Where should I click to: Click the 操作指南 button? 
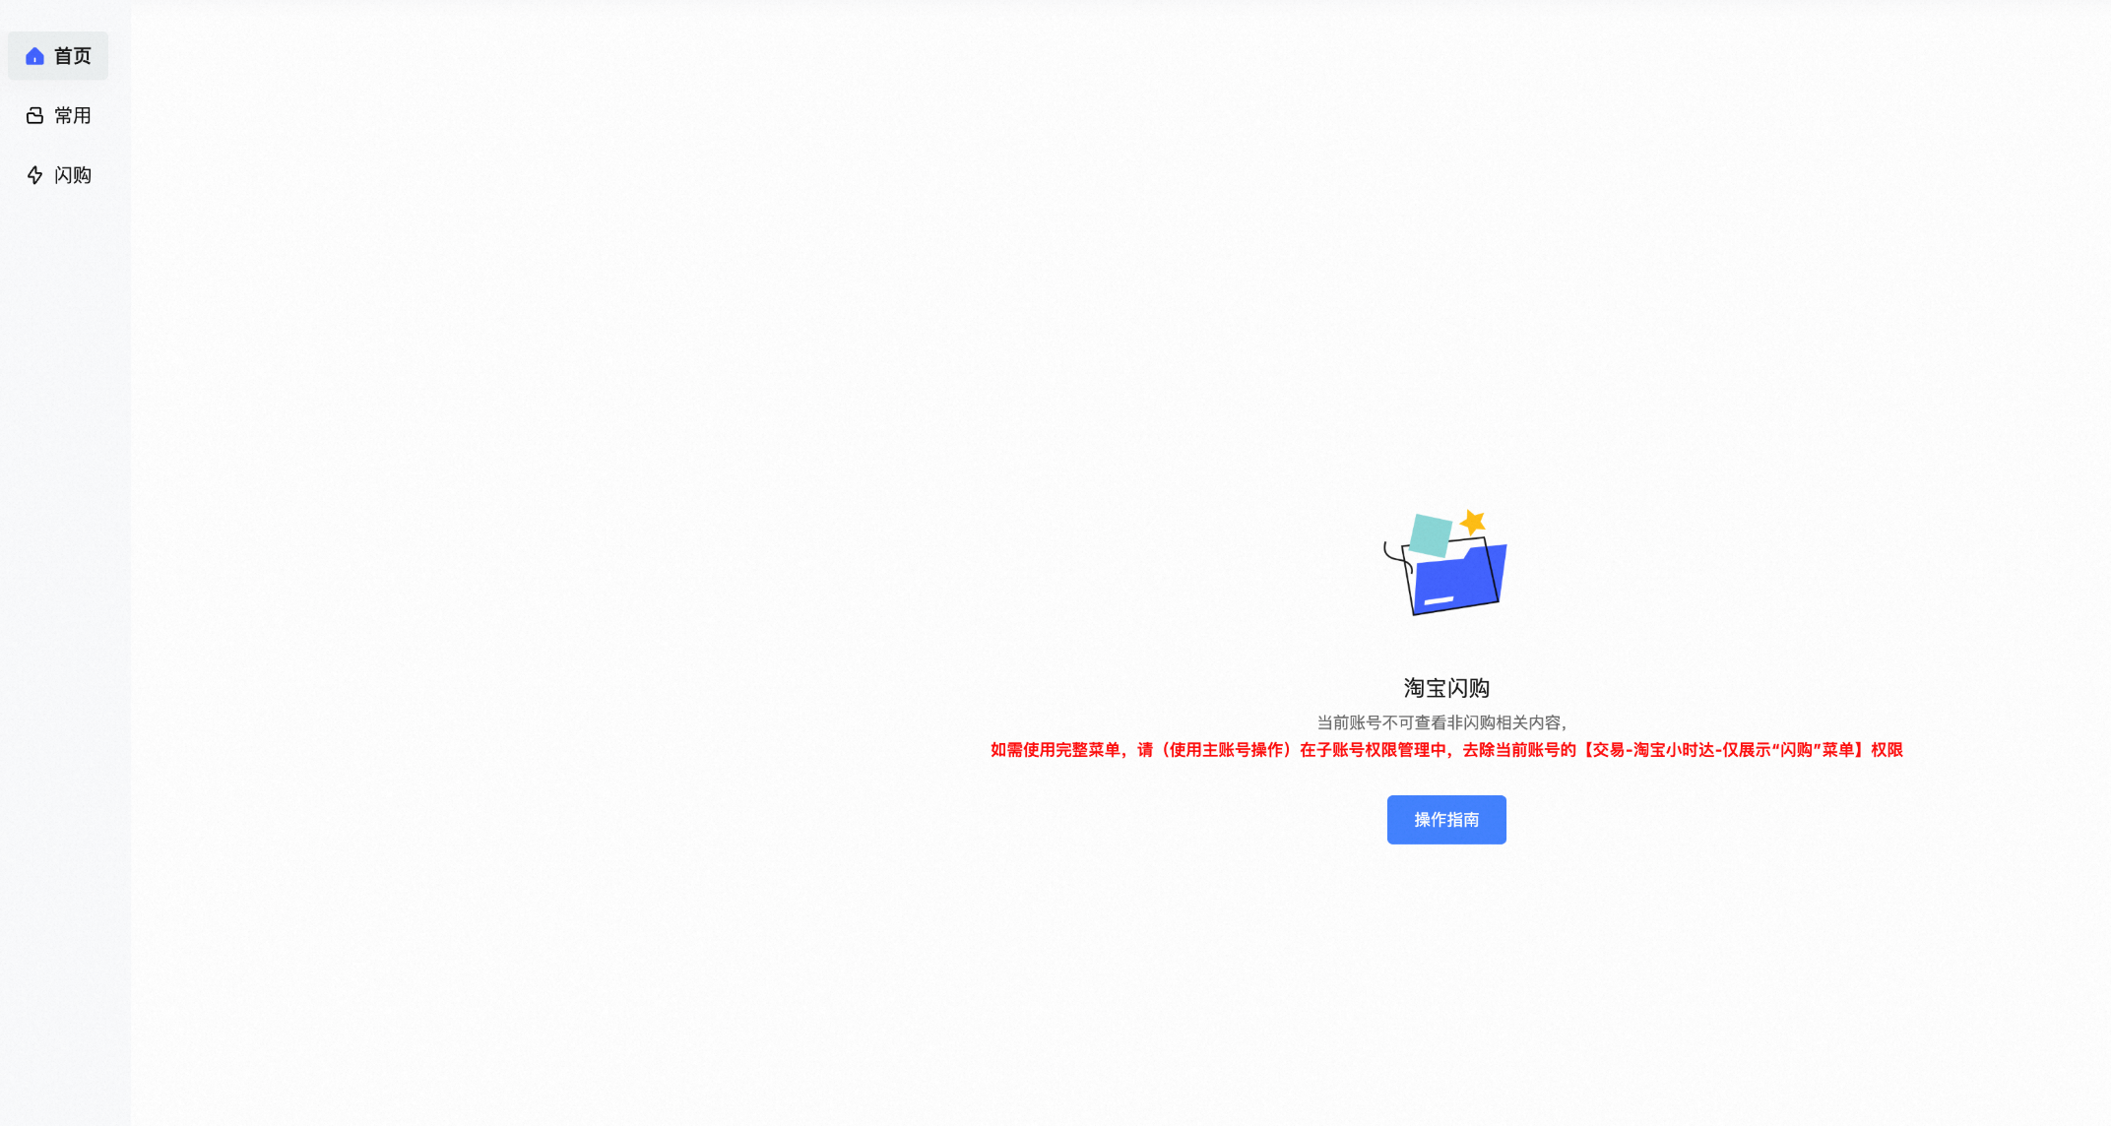click(1446, 820)
